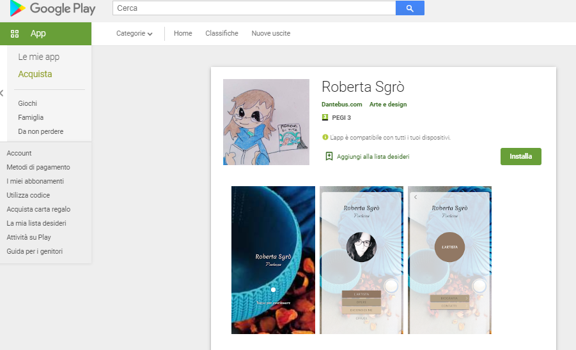Collapse the sidebar with left arrow

click(x=2, y=93)
